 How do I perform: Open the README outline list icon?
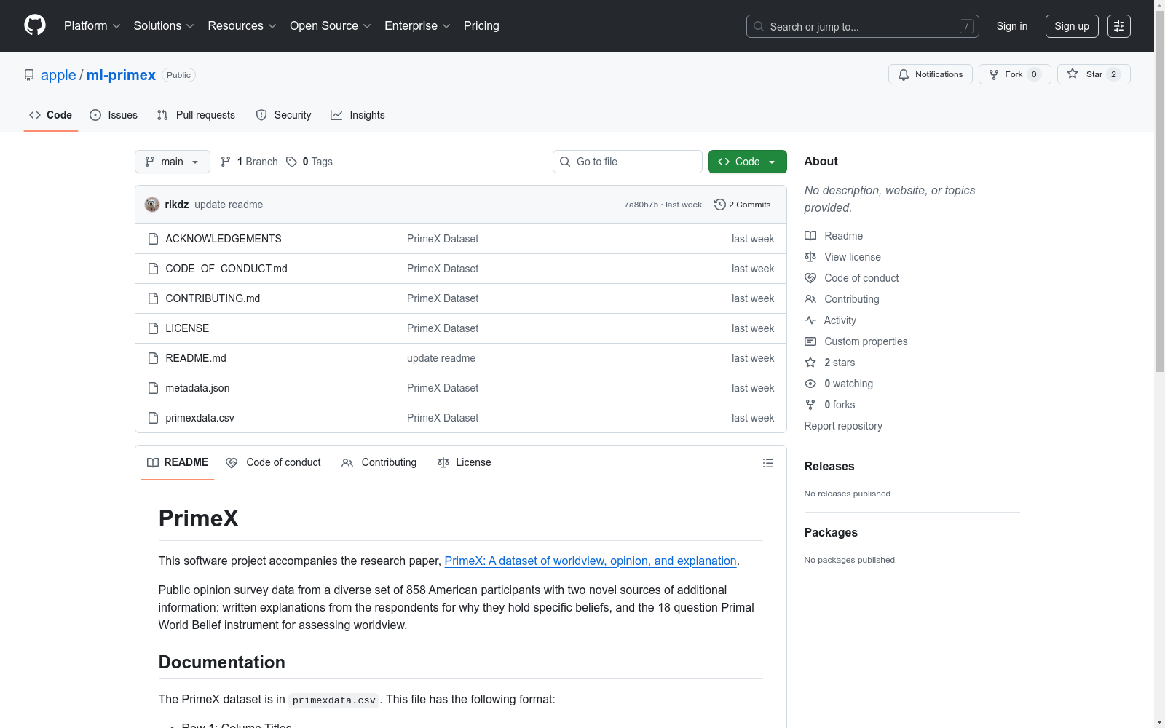[767, 463]
